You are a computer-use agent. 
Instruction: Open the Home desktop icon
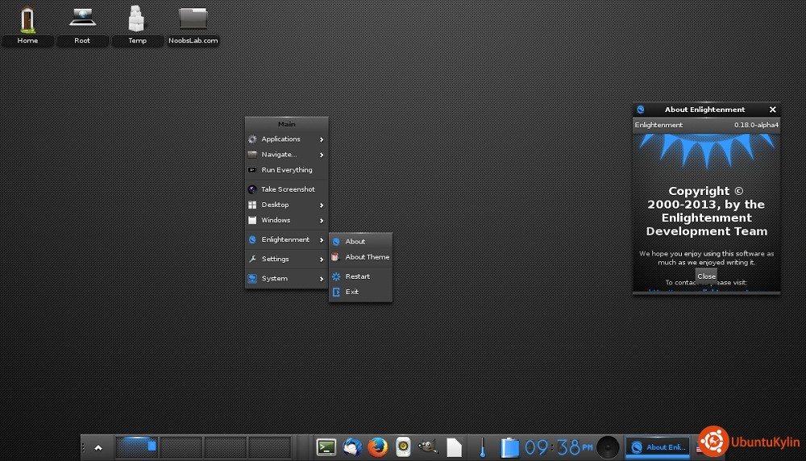(x=27, y=21)
